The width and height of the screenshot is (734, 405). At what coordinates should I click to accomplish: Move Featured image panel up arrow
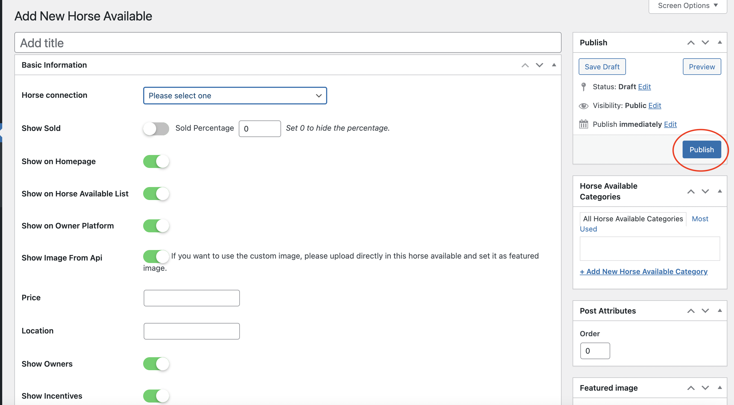pos(691,388)
